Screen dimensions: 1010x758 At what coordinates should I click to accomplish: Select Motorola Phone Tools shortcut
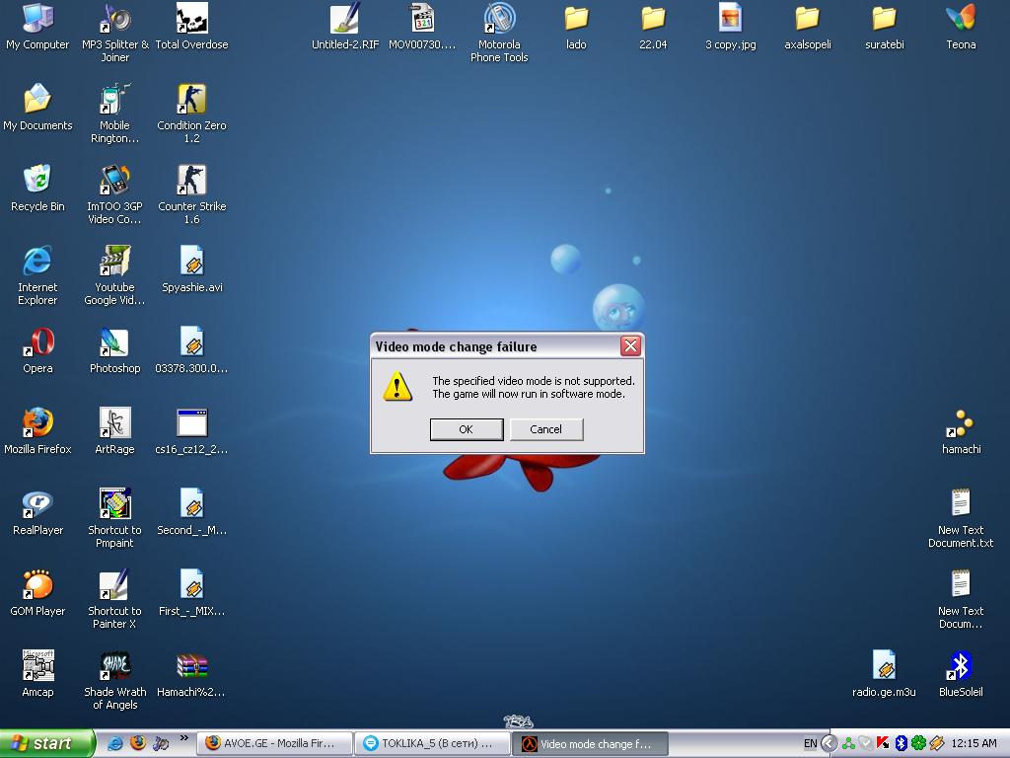point(499,33)
